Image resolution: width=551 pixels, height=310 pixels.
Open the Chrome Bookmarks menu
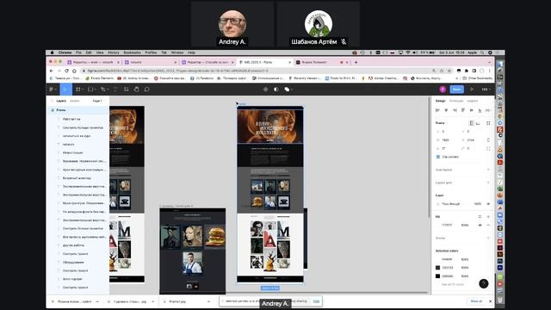132,53
